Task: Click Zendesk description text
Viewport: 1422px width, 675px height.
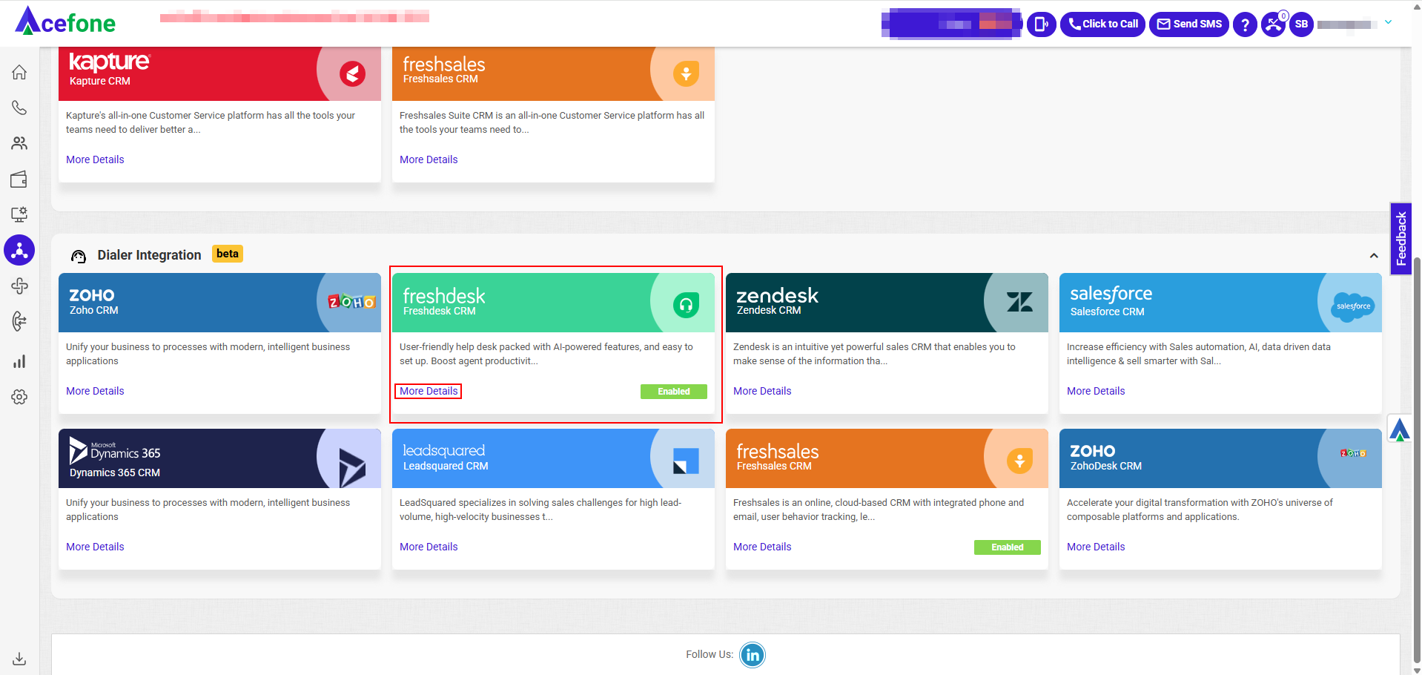Action: tap(874, 354)
